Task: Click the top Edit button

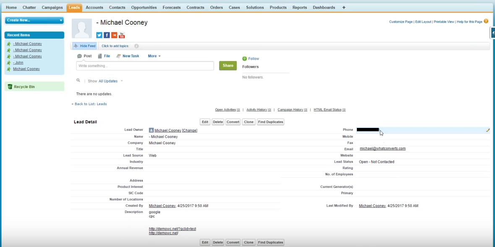Action: point(205,122)
